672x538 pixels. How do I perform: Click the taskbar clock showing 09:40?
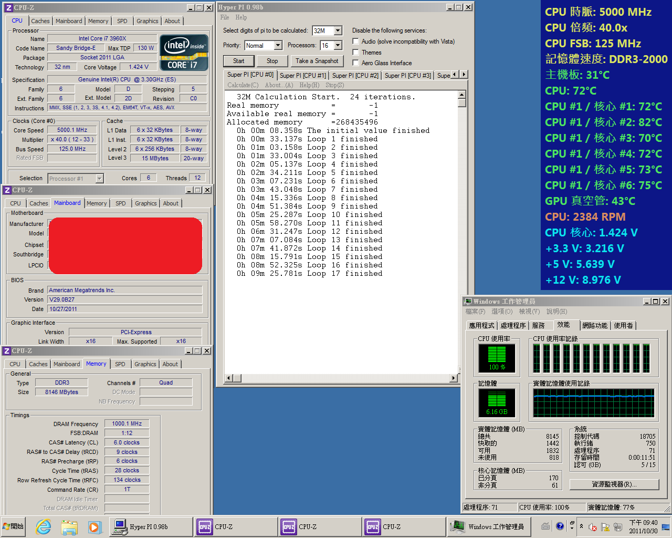[643, 526]
